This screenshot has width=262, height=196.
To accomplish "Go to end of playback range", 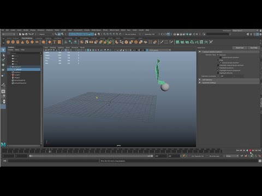I will click(x=260, y=150).
